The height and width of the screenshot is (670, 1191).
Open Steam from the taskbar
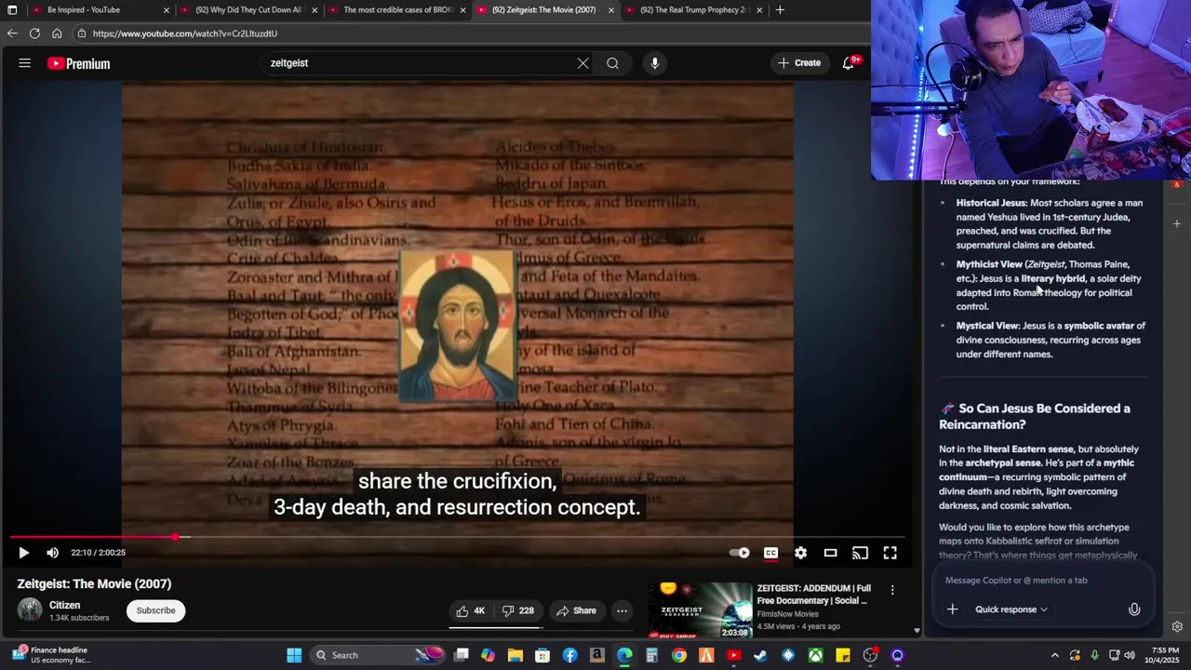[x=760, y=655]
